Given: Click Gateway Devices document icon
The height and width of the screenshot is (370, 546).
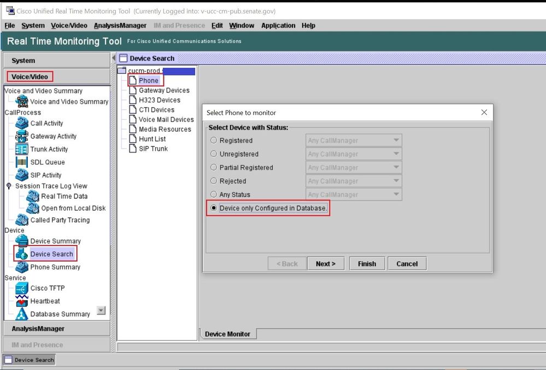Looking at the screenshot, I should click(133, 90).
